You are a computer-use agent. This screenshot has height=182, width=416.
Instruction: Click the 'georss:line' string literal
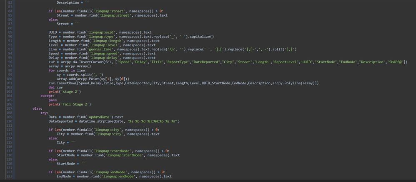[101, 49]
